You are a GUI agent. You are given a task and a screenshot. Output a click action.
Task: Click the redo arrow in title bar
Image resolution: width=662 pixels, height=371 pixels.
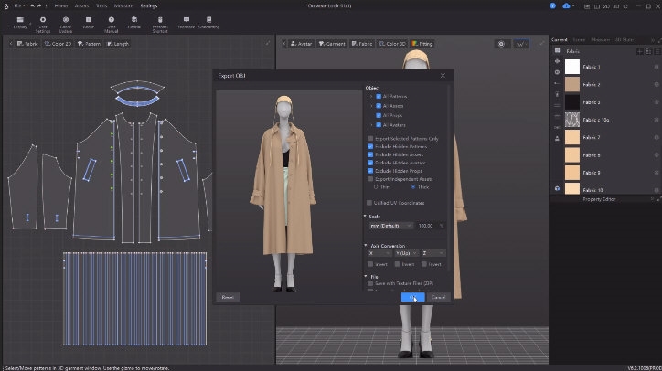[x=38, y=5]
